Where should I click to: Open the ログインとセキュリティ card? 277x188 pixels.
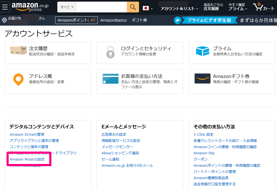coord(140,53)
